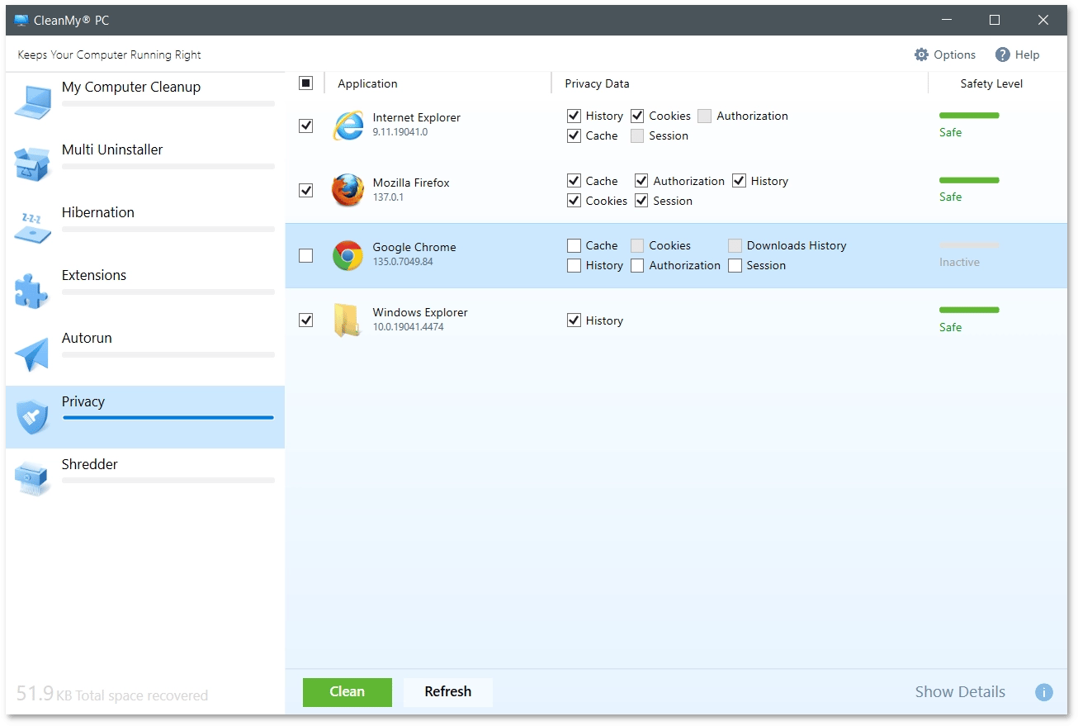Check Google Chrome History checkbox
Viewport: 1078px width, 726px height.
coord(574,265)
